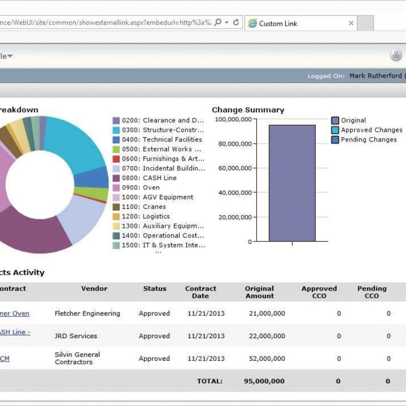Click the 0800: CASH Line legend swatch
The image size is (406, 406).
116,178
